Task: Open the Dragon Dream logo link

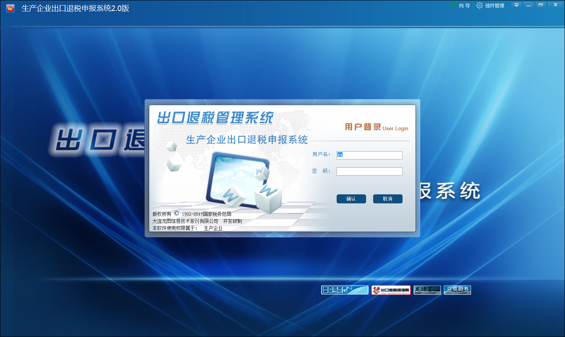Action: tap(345, 290)
